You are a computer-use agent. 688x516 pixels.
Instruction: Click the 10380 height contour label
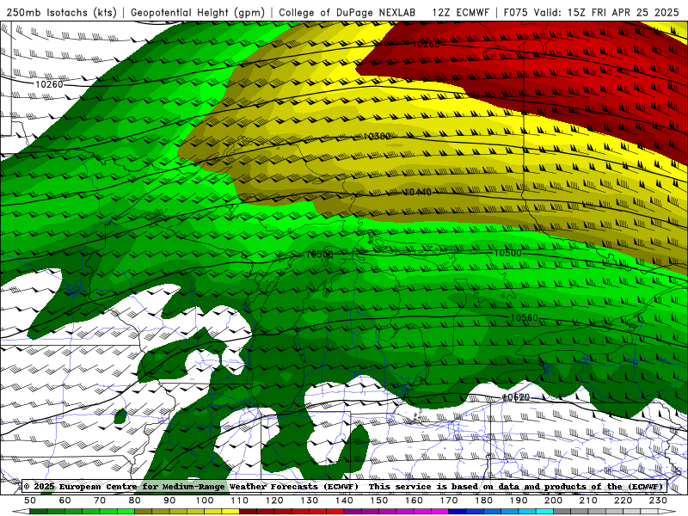click(377, 137)
